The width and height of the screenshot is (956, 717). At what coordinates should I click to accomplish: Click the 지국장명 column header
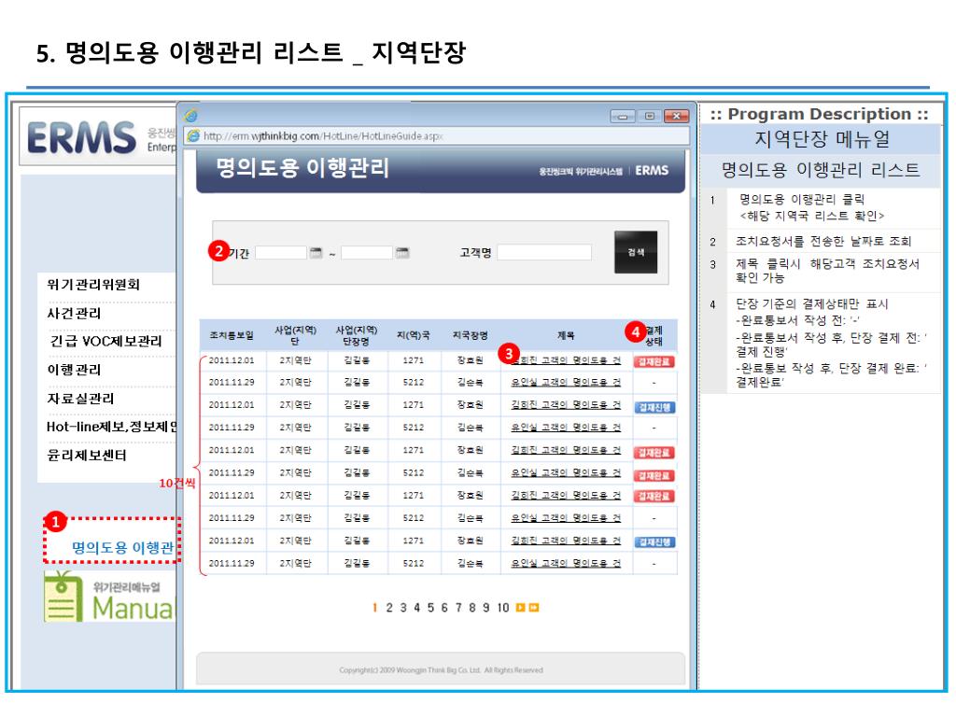pyautogui.click(x=471, y=335)
